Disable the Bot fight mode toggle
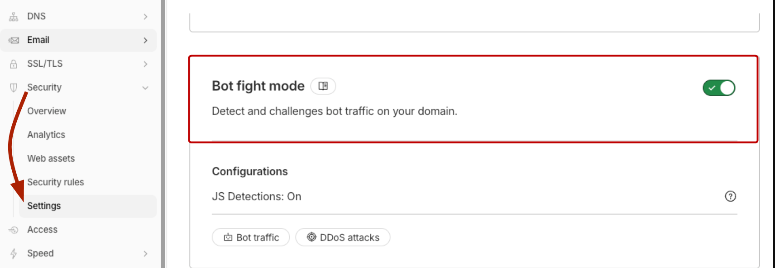 coord(719,88)
